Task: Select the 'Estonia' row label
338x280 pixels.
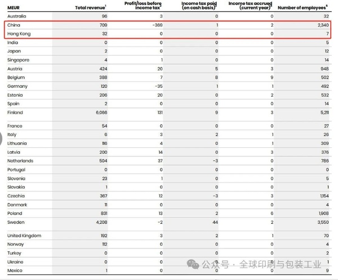Action: (15, 95)
